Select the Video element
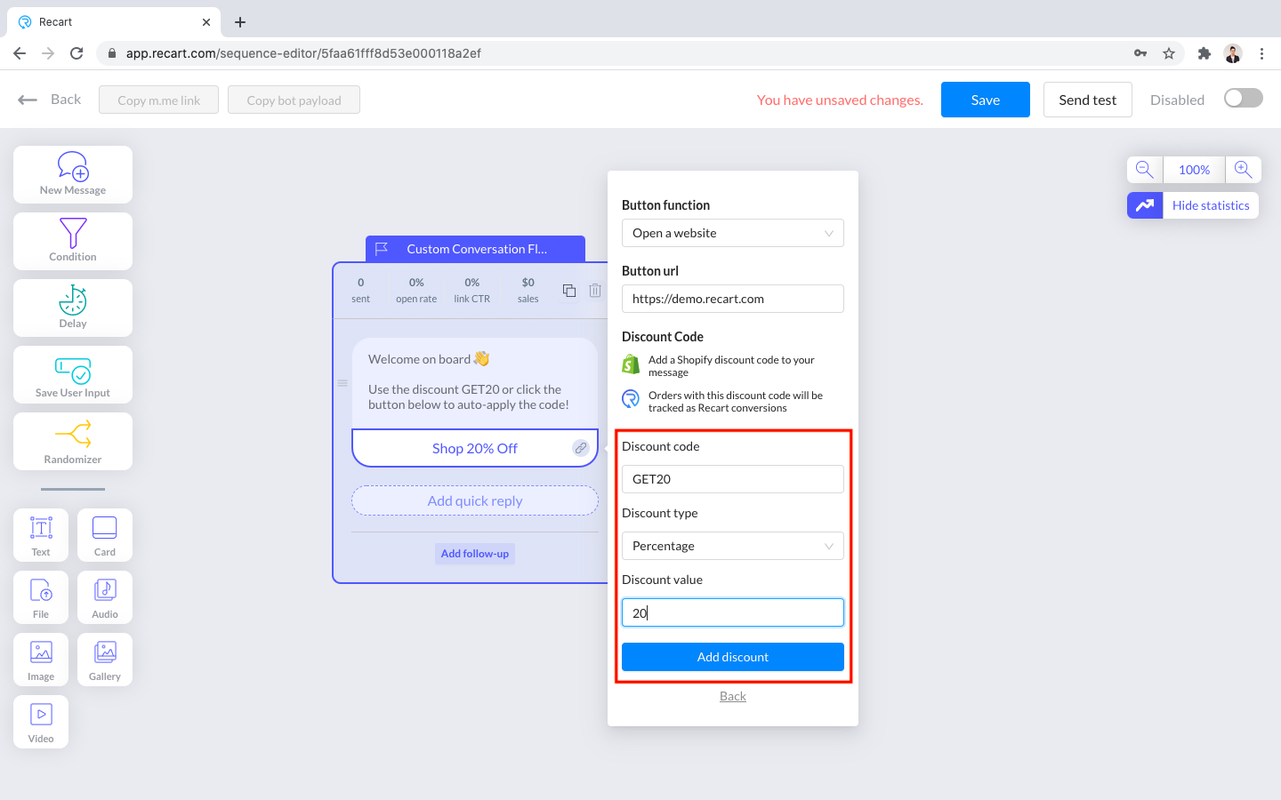The width and height of the screenshot is (1281, 800). [41, 722]
